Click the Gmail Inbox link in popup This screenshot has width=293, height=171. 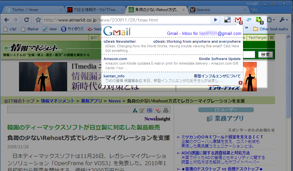click(x=204, y=33)
